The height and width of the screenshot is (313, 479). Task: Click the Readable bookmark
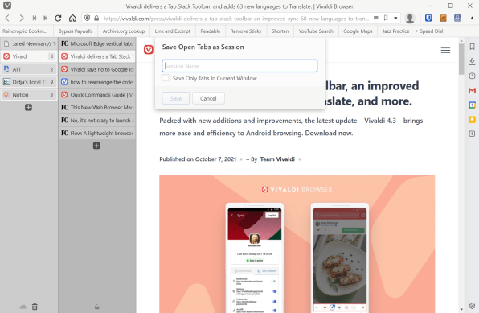click(x=211, y=31)
